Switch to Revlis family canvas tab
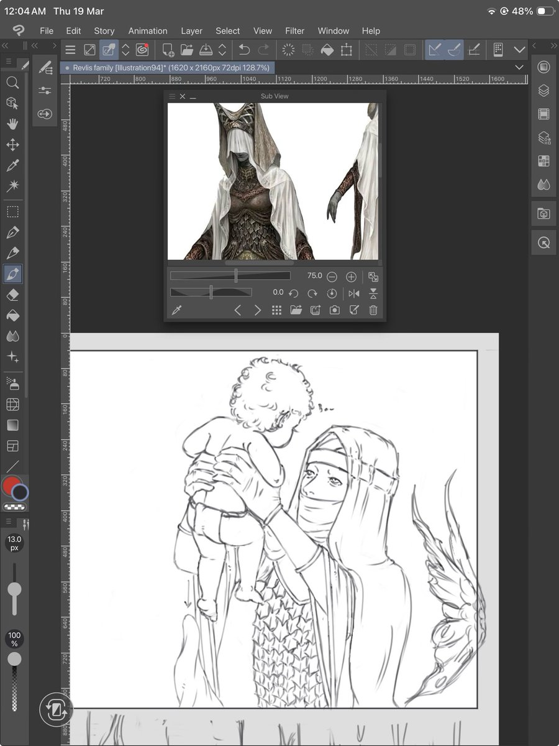 tap(168, 67)
